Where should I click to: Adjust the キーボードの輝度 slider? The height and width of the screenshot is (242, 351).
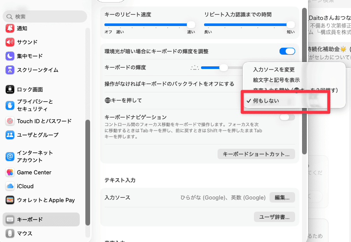[x=221, y=68]
